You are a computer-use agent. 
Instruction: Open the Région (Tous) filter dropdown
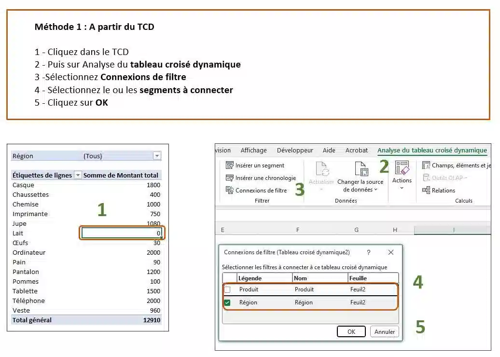[x=157, y=156]
